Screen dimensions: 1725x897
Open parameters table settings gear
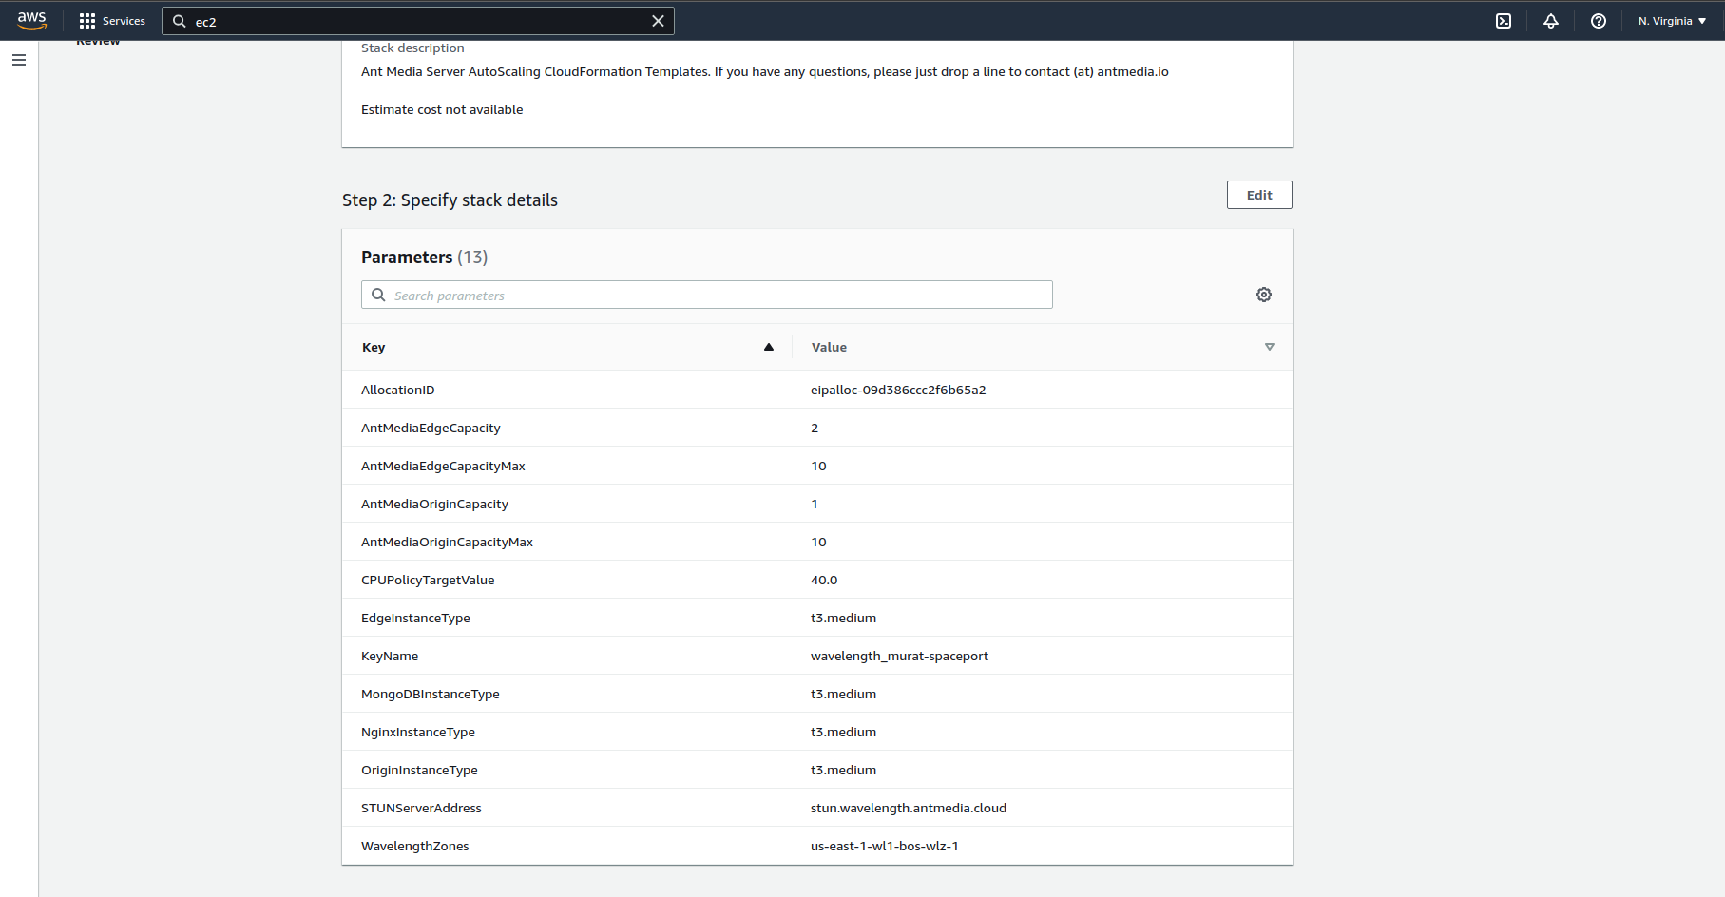[1264, 295]
